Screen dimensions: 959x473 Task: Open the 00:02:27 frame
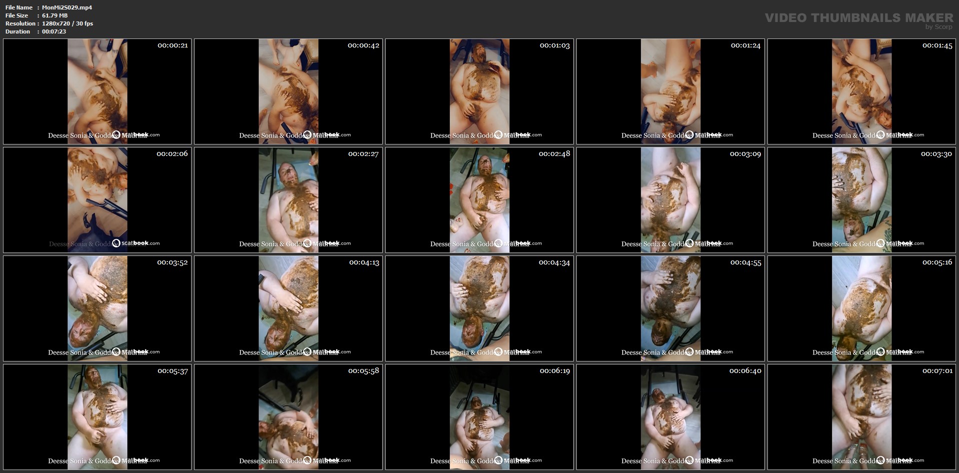288,200
